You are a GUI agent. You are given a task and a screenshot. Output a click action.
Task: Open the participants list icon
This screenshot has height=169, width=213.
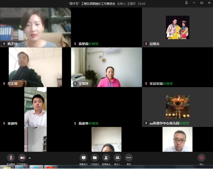coord(117,158)
